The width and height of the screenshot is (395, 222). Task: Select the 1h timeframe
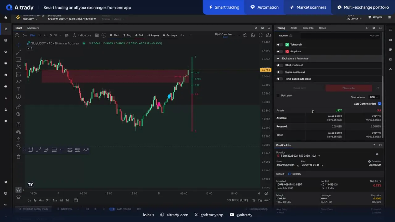pos(39,35)
